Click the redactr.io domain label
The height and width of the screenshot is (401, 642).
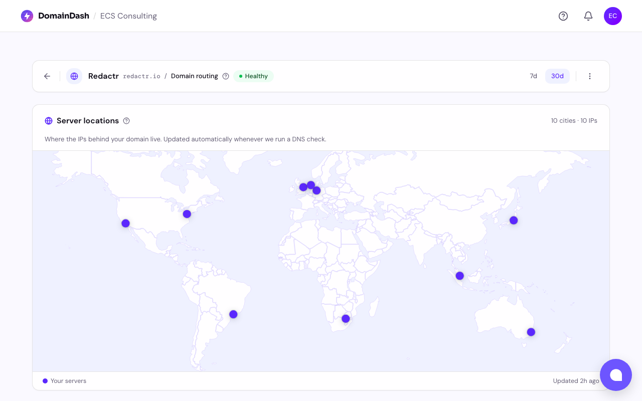coord(141,76)
